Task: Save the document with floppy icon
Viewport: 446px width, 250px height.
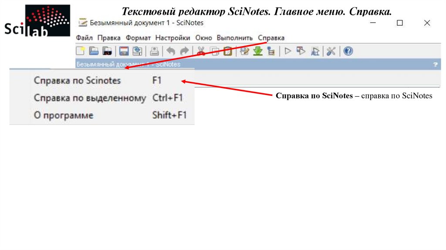Action: pos(124,51)
